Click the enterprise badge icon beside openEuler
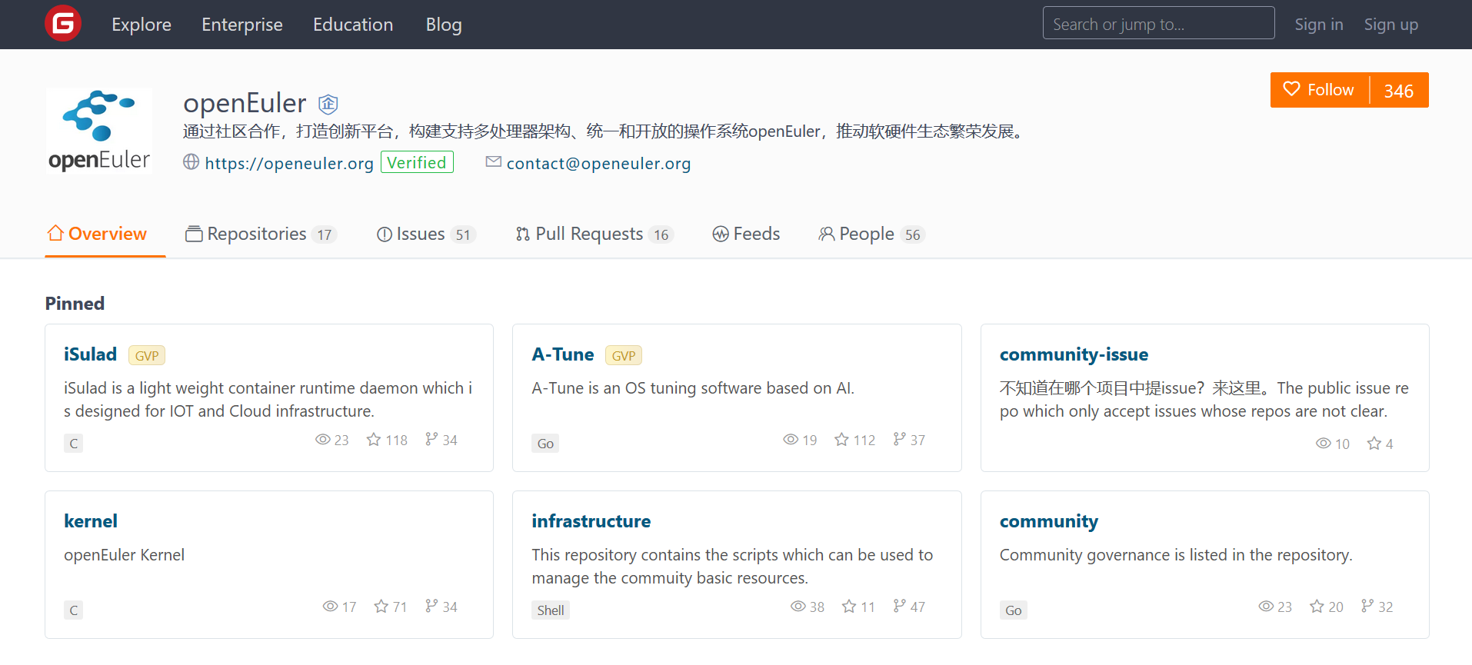Screen dimensions: 1472x665 coord(328,103)
